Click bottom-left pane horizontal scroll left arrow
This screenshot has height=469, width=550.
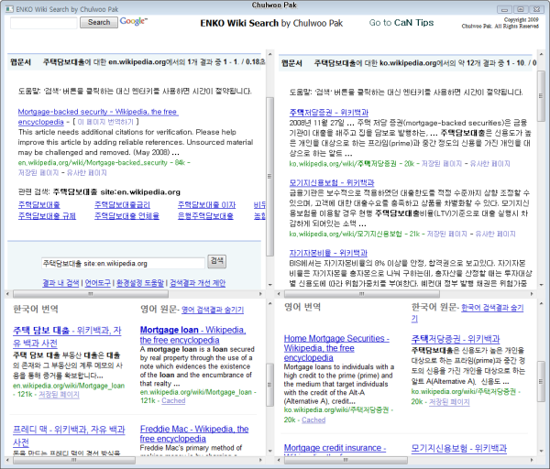9,460
